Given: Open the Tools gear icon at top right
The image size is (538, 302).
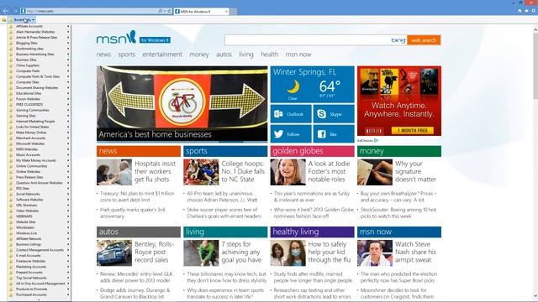Looking at the screenshot, I should (x=534, y=11).
